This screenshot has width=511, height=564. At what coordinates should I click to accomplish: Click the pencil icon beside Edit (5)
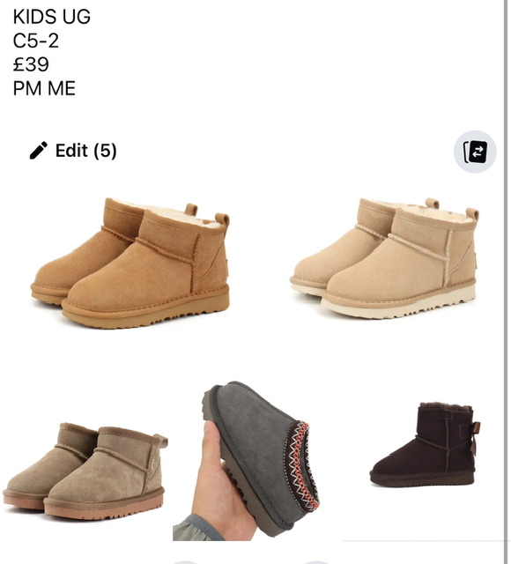(39, 150)
